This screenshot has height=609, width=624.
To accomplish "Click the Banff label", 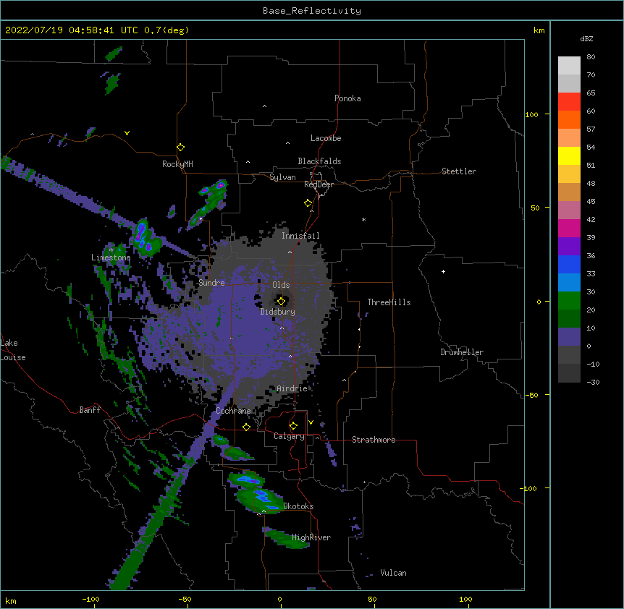I will 90,410.
